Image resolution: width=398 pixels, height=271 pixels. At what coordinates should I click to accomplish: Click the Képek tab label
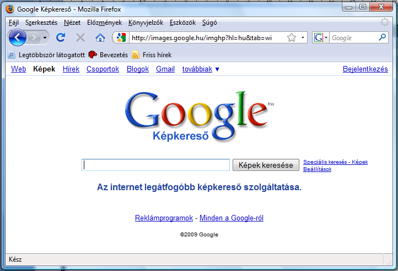click(44, 69)
